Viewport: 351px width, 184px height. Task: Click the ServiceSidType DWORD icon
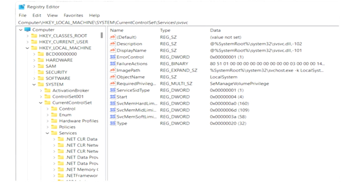click(113, 90)
